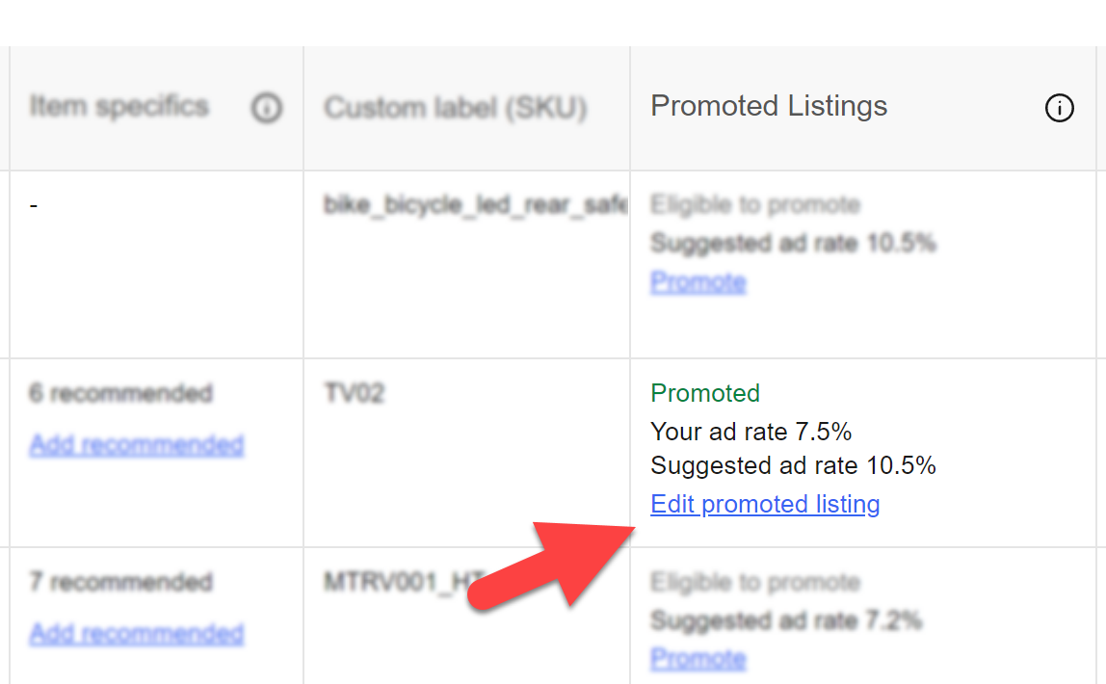Image resolution: width=1106 pixels, height=684 pixels.
Task: Click Promote link in the bike_bicycle row
Action: pos(698,282)
